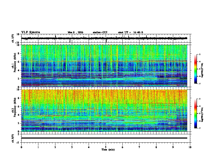Click time axis tick label "3"
Screen dimensions: 214x165
point(72,147)
